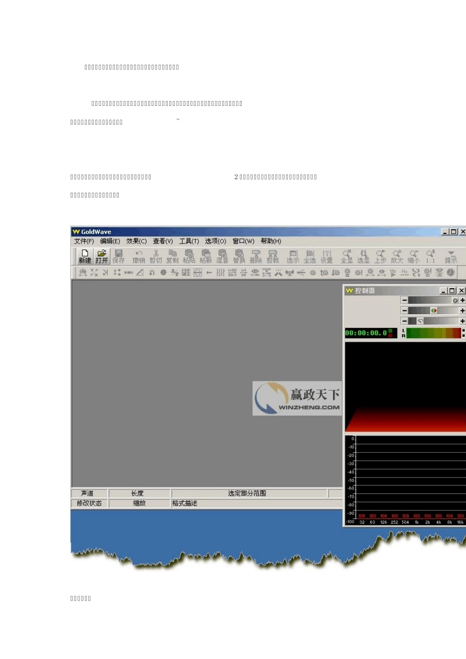Click the 新建 (New) toolbar button

point(85,256)
